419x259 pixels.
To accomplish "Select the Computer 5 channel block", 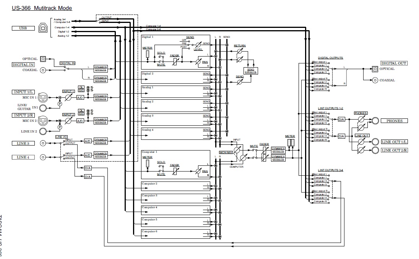I will [x=175, y=222].
